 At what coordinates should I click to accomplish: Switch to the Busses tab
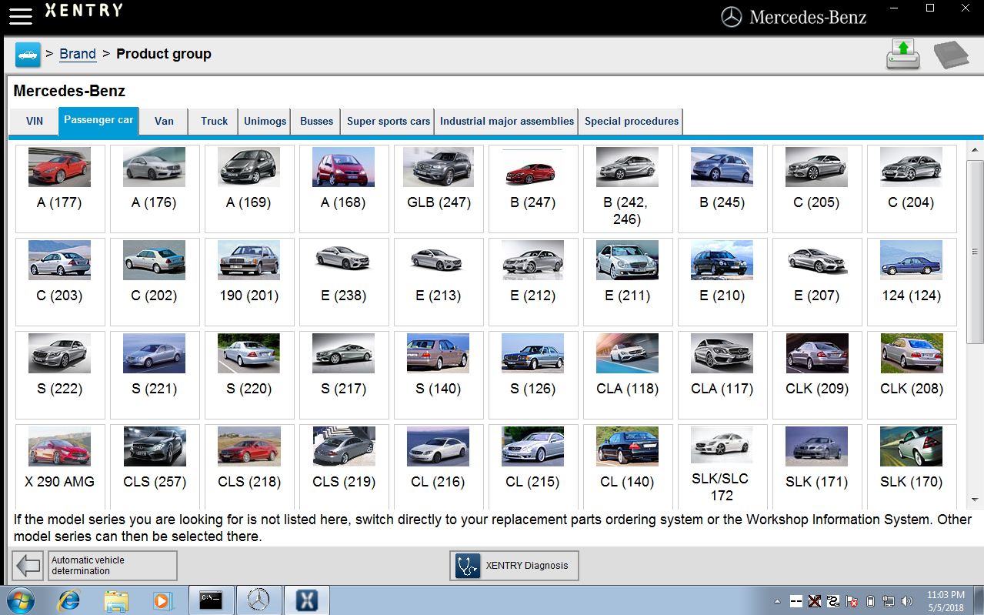click(317, 122)
